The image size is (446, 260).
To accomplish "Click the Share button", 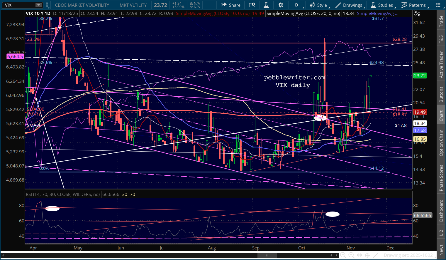I will click(x=230, y=5).
